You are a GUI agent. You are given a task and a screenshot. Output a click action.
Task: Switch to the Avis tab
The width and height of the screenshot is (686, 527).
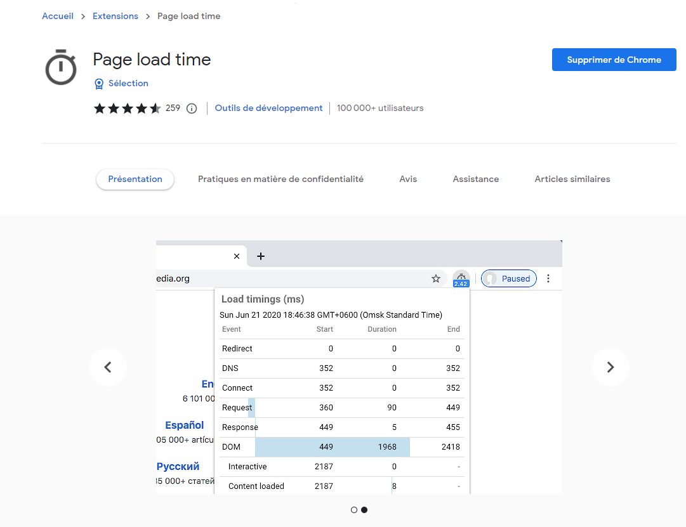coord(408,179)
